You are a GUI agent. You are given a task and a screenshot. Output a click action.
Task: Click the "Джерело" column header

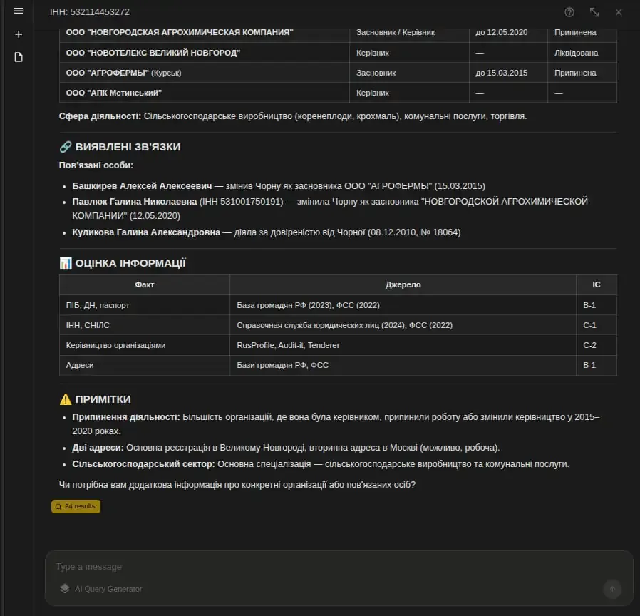pyautogui.click(x=403, y=284)
